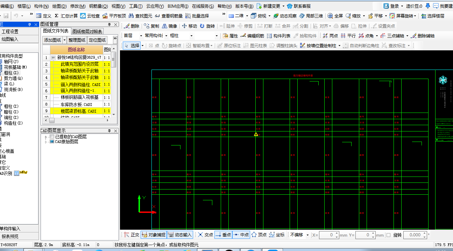Open the 绘图 menu
The width and height of the screenshot is (453, 251).
point(59,6)
